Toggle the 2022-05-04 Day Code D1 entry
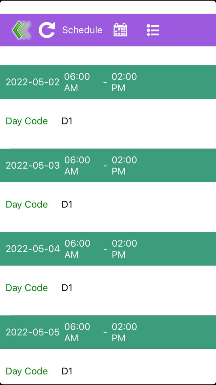Viewport: 216px width, 385px height. [x=67, y=288]
